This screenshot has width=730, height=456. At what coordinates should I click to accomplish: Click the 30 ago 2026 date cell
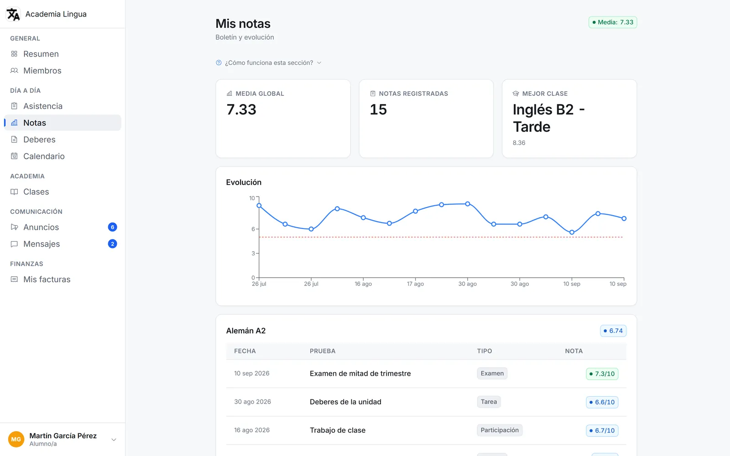(252, 402)
